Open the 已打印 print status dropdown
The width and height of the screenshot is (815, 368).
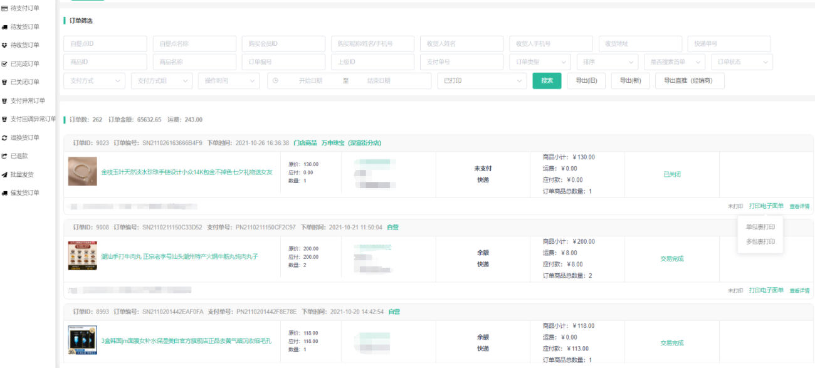(481, 81)
